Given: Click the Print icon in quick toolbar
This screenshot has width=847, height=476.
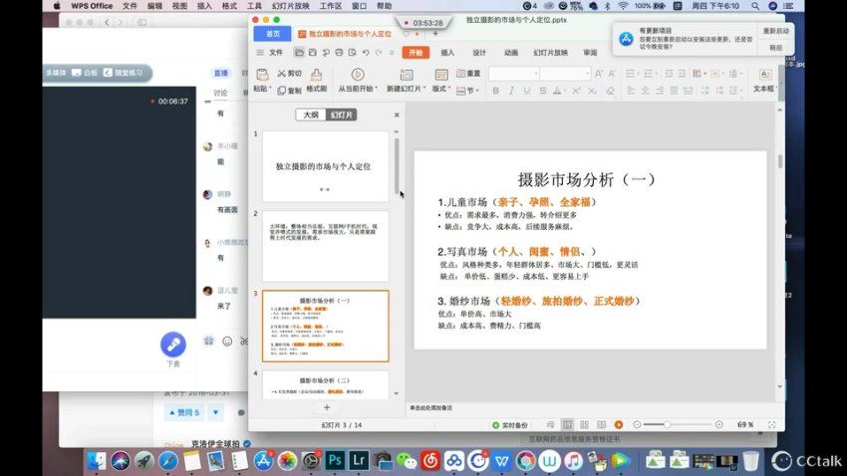Looking at the screenshot, I should 339,53.
